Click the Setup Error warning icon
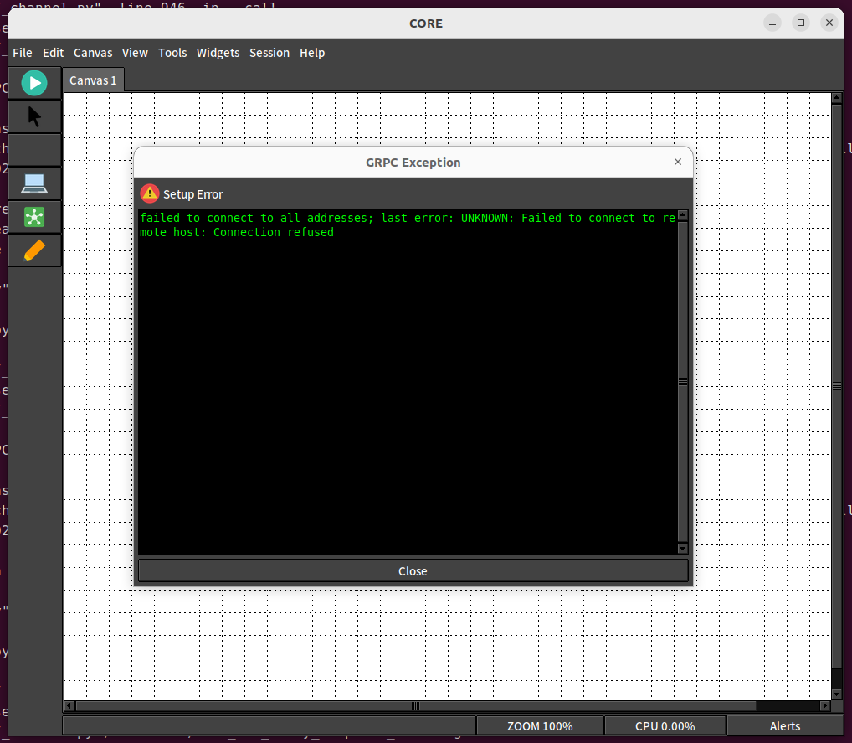This screenshot has width=852, height=743. [149, 193]
